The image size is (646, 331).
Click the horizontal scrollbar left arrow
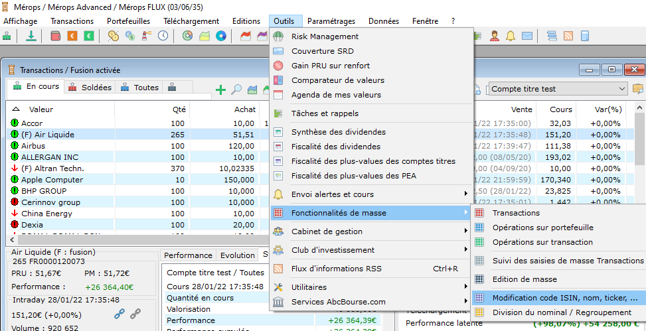(12, 239)
